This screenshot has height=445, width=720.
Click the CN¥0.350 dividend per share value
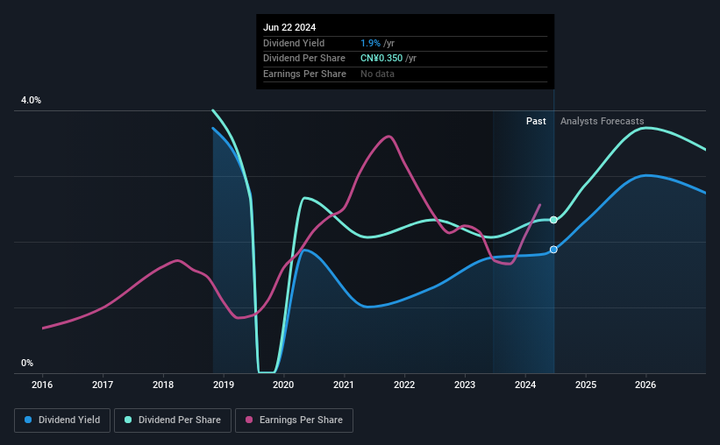381,59
